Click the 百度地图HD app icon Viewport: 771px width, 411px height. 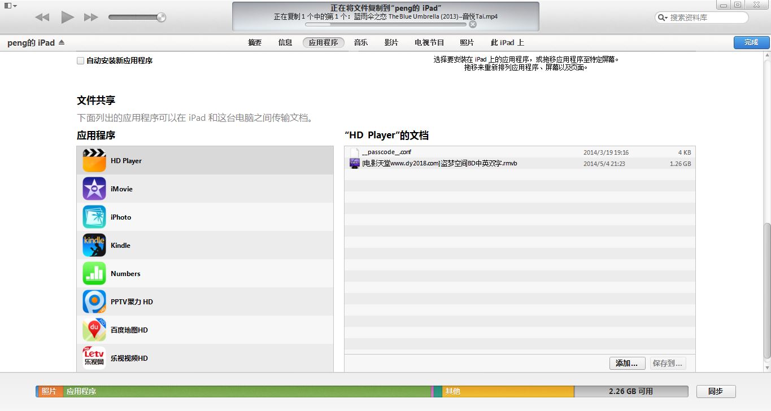(94, 330)
